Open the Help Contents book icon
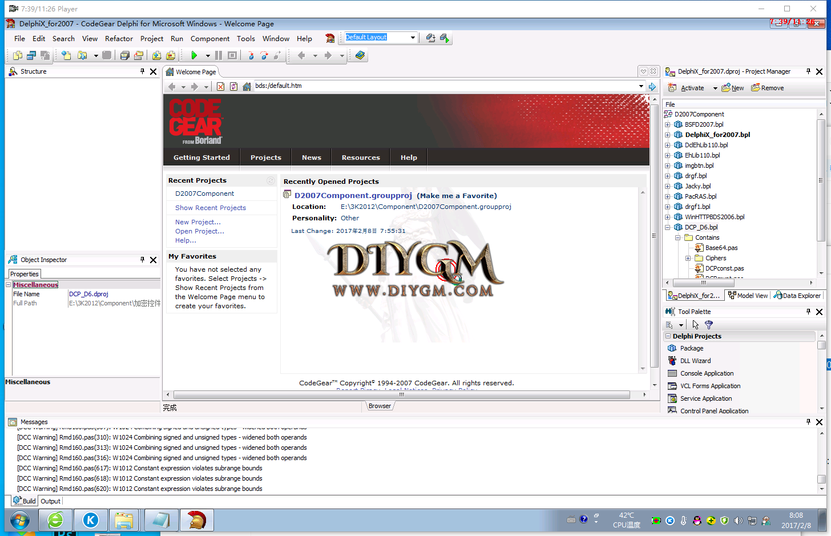The image size is (831, 536). point(360,55)
